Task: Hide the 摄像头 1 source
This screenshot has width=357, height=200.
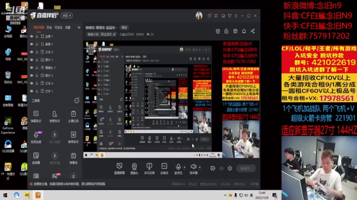Action: click(32, 68)
